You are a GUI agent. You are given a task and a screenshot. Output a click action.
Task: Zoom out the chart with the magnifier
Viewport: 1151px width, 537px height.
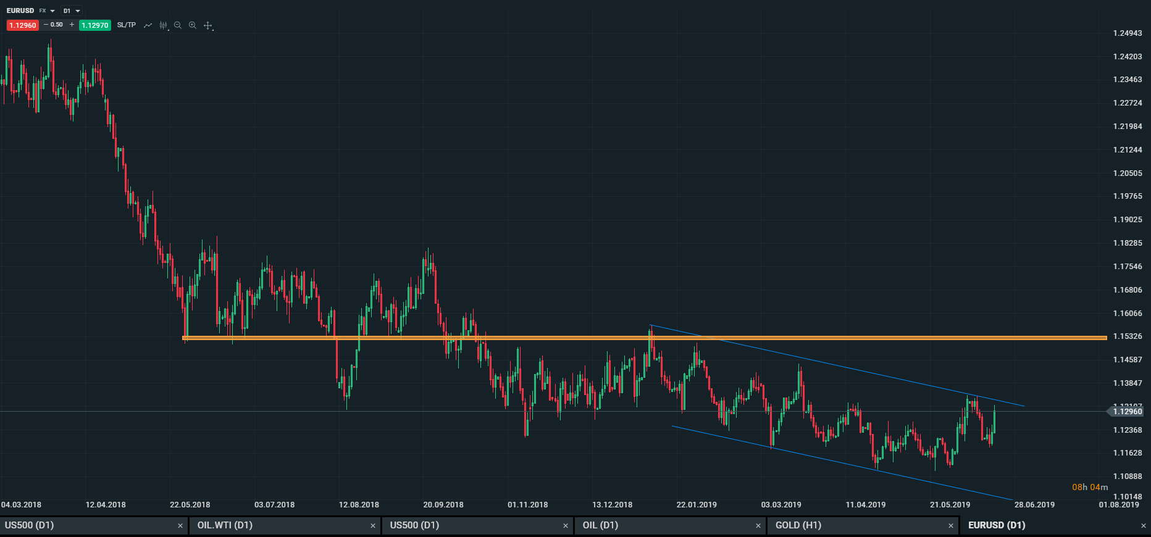click(178, 25)
